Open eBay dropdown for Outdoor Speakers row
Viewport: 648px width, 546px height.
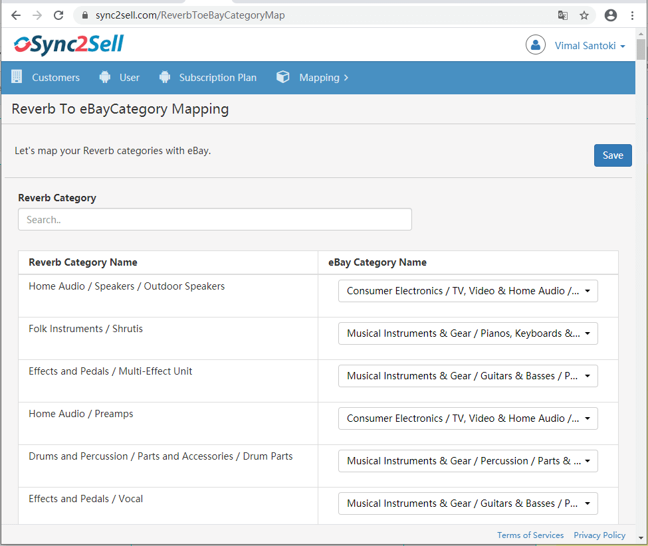tap(468, 291)
